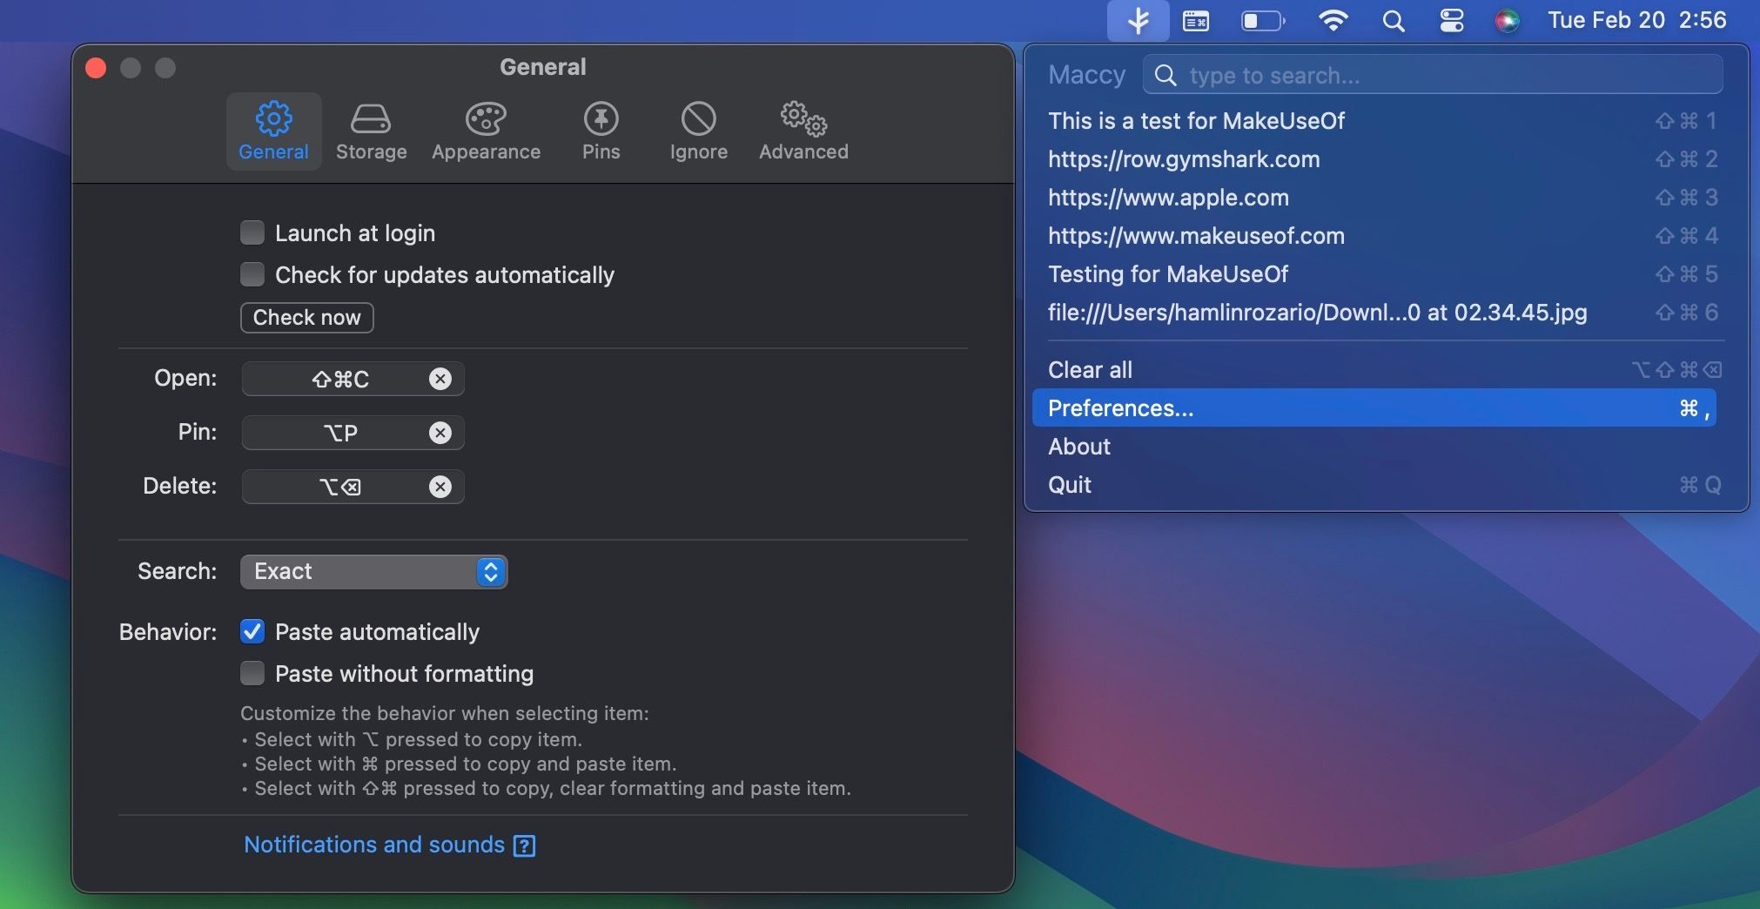The height and width of the screenshot is (909, 1760).
Task: Disable Paste automatically
Action: pos(252,631)
